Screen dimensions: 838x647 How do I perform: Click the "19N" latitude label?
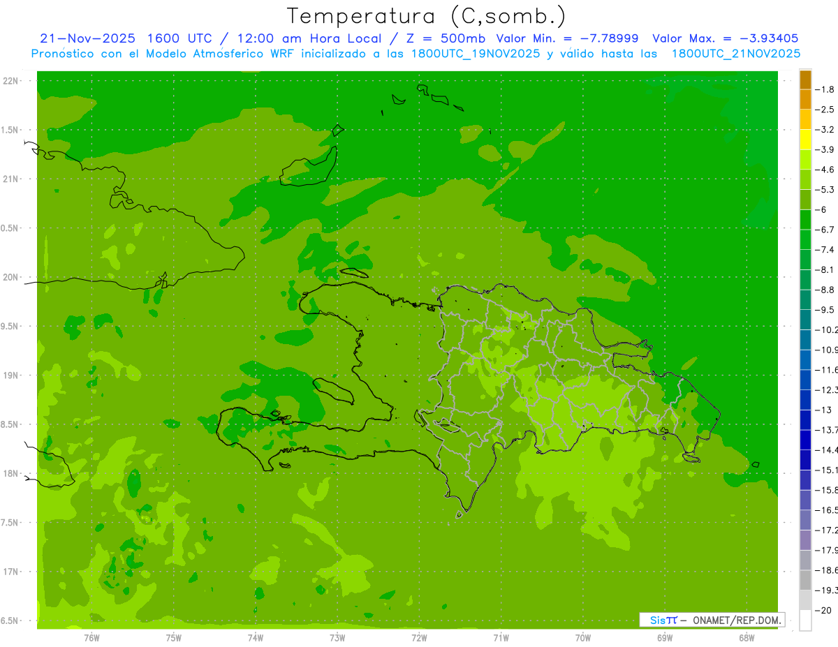coord(12,375)
